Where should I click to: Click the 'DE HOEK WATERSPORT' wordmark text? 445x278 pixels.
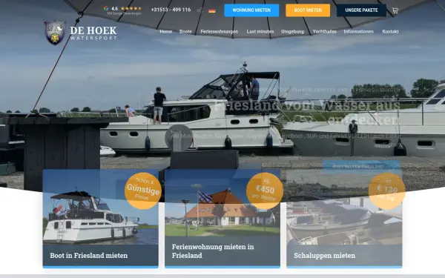click(x=93, y=33)
